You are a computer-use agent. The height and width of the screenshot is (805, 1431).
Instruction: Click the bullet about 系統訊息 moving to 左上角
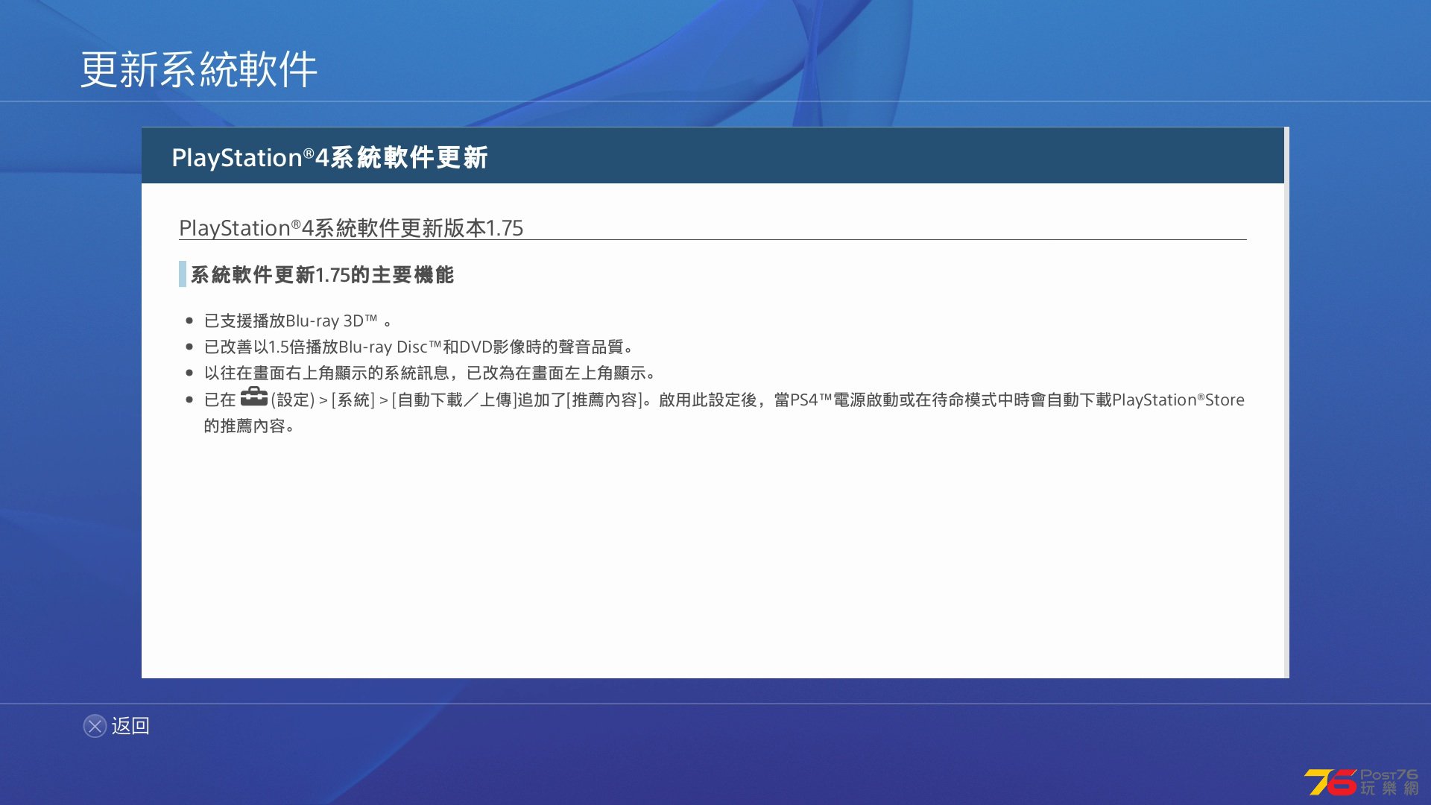click(x=430, y=373)
